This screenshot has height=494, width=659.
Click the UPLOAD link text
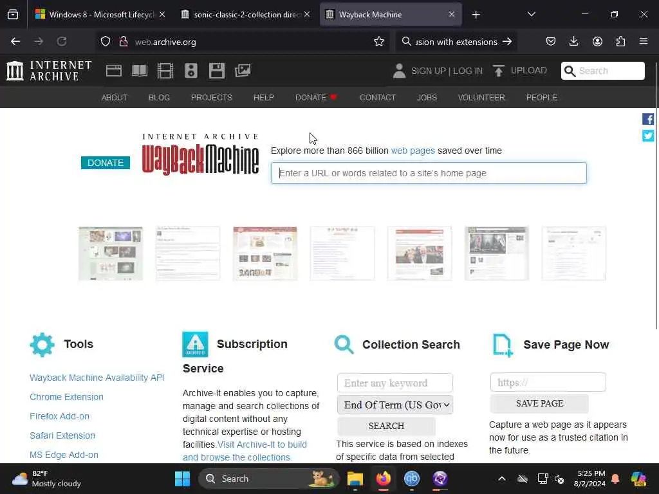tap(529, 70)
